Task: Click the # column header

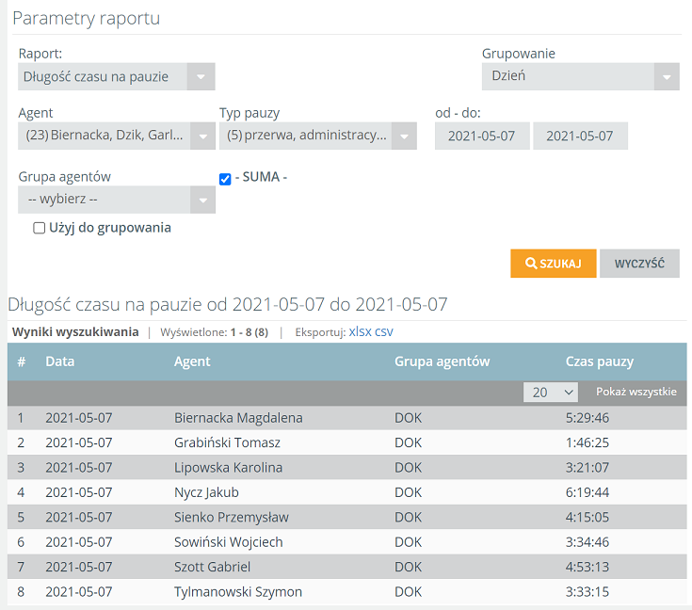Action: (x=21, y=361)
